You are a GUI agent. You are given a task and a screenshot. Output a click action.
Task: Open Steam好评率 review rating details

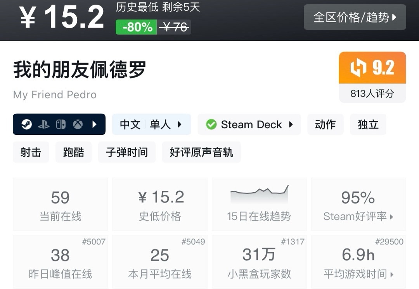358,204
